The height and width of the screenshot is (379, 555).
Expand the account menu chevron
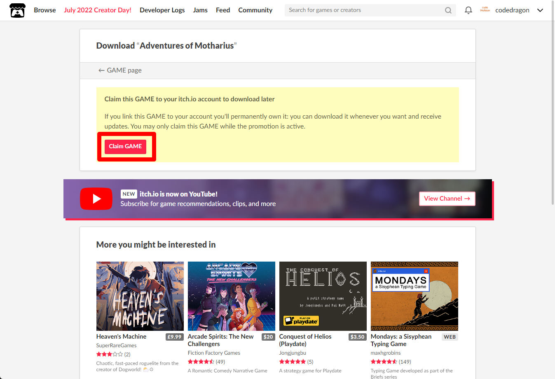tap(540, 10)
